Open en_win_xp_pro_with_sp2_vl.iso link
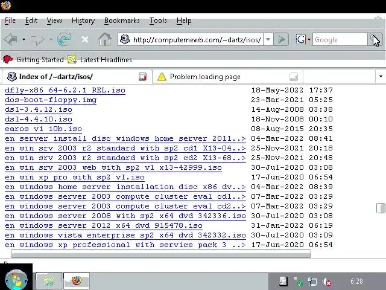This screenshot has height=290, width=386. click(x=75, y=177)
